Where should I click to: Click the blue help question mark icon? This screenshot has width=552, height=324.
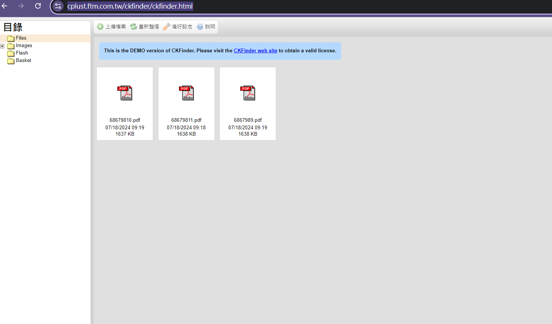click(200, 27)
